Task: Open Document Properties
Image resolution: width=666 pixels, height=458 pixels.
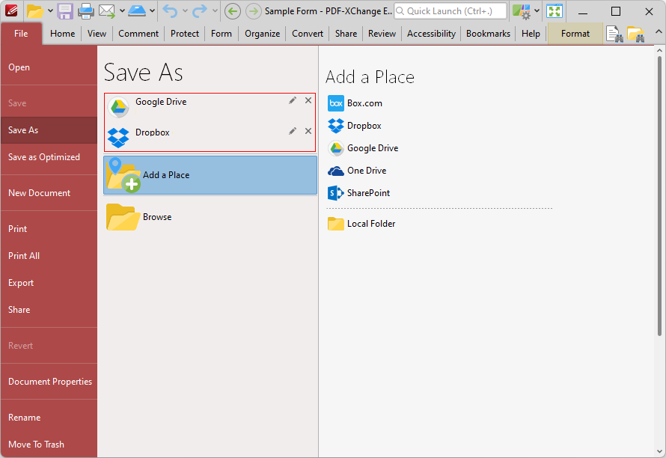Action: tap(49, 382)
